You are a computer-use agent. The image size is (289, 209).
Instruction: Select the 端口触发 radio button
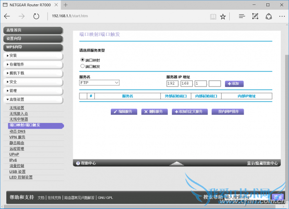click(82, 66)
